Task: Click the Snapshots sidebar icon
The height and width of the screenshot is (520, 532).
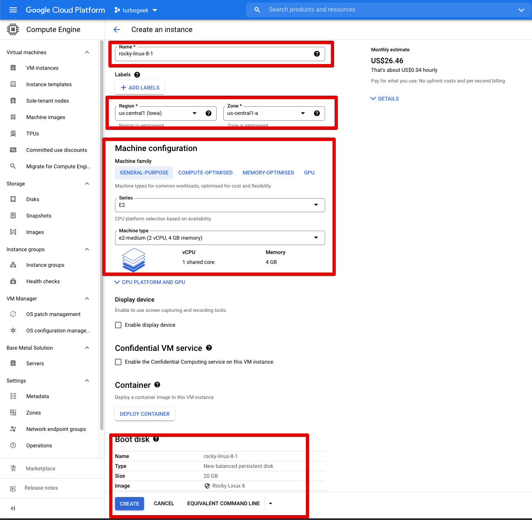Action: pyautogui.click(x=13, y=215)
